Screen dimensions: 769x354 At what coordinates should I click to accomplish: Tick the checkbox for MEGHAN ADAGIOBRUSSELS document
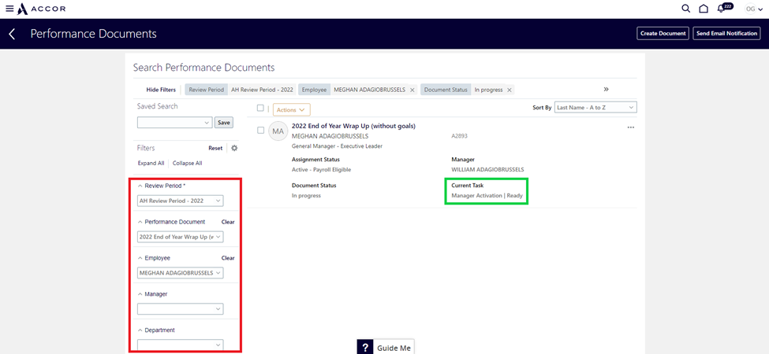pos(260,130)
